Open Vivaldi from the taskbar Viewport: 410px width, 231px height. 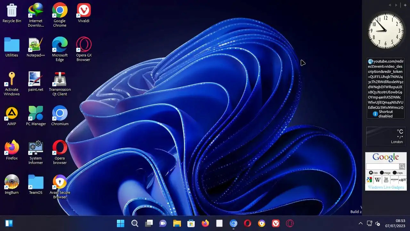[x=276, y=223]
